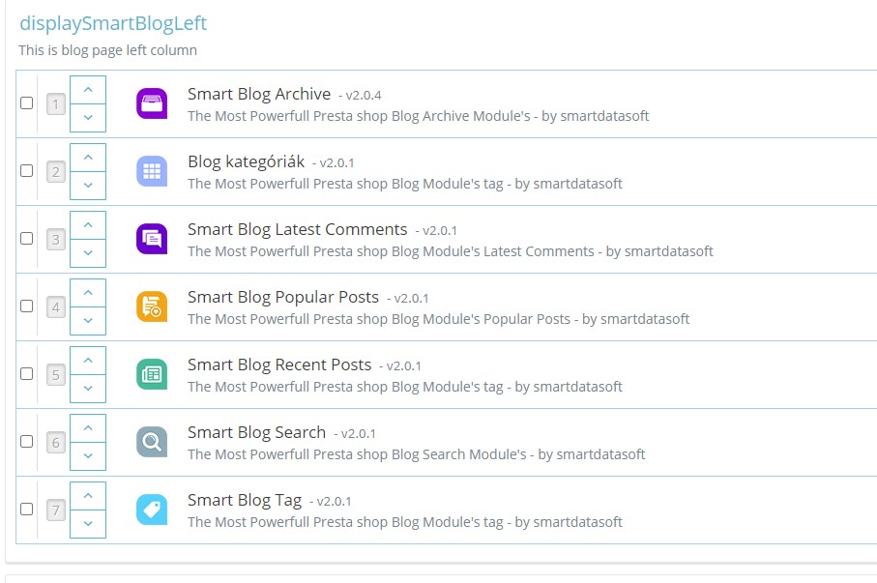The width and height of the screenshot is (877, 583).
Task: Move Smart Blog Archive down one position
Action: click(87, 116)
